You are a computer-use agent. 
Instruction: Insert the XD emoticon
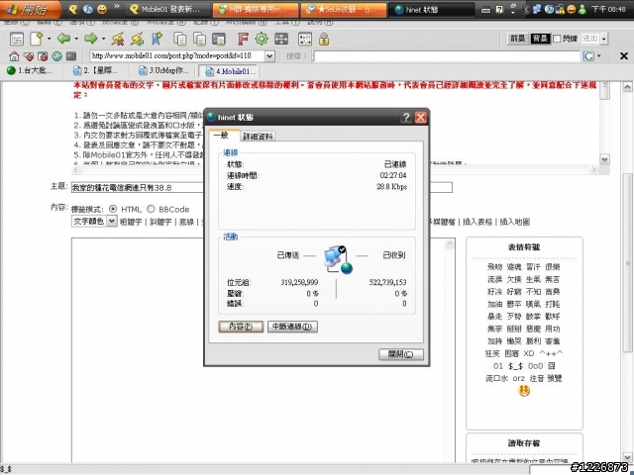click(x=528, y=353)
